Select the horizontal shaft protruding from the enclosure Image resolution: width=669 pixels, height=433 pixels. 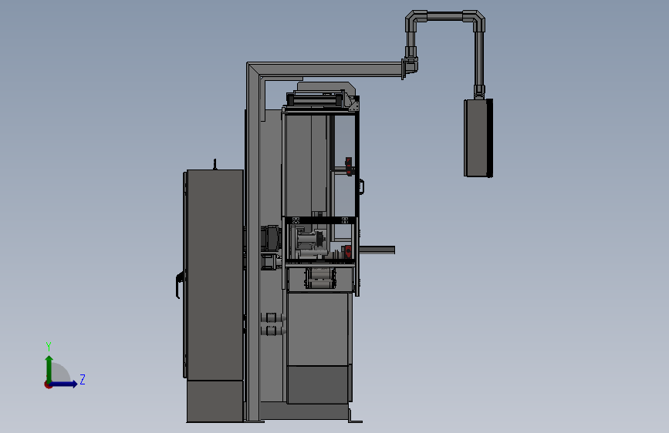pyautogui.click(x=377, y=250)
